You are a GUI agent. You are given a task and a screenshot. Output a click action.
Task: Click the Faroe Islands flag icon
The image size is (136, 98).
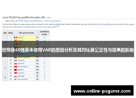pos(16,79)
